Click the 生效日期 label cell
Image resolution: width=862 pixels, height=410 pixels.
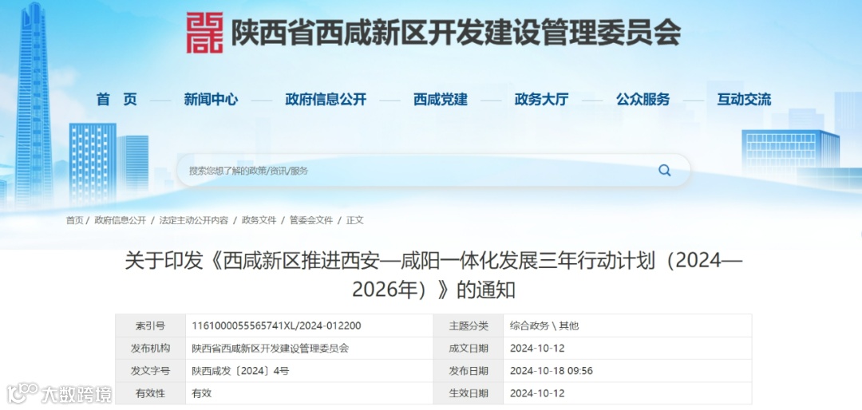coord(469,393)
